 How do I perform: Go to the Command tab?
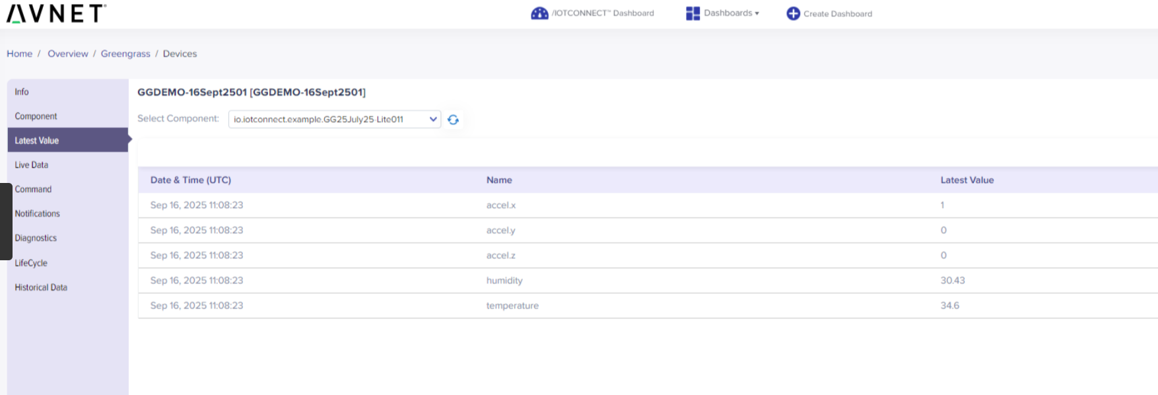pos(33,190)
